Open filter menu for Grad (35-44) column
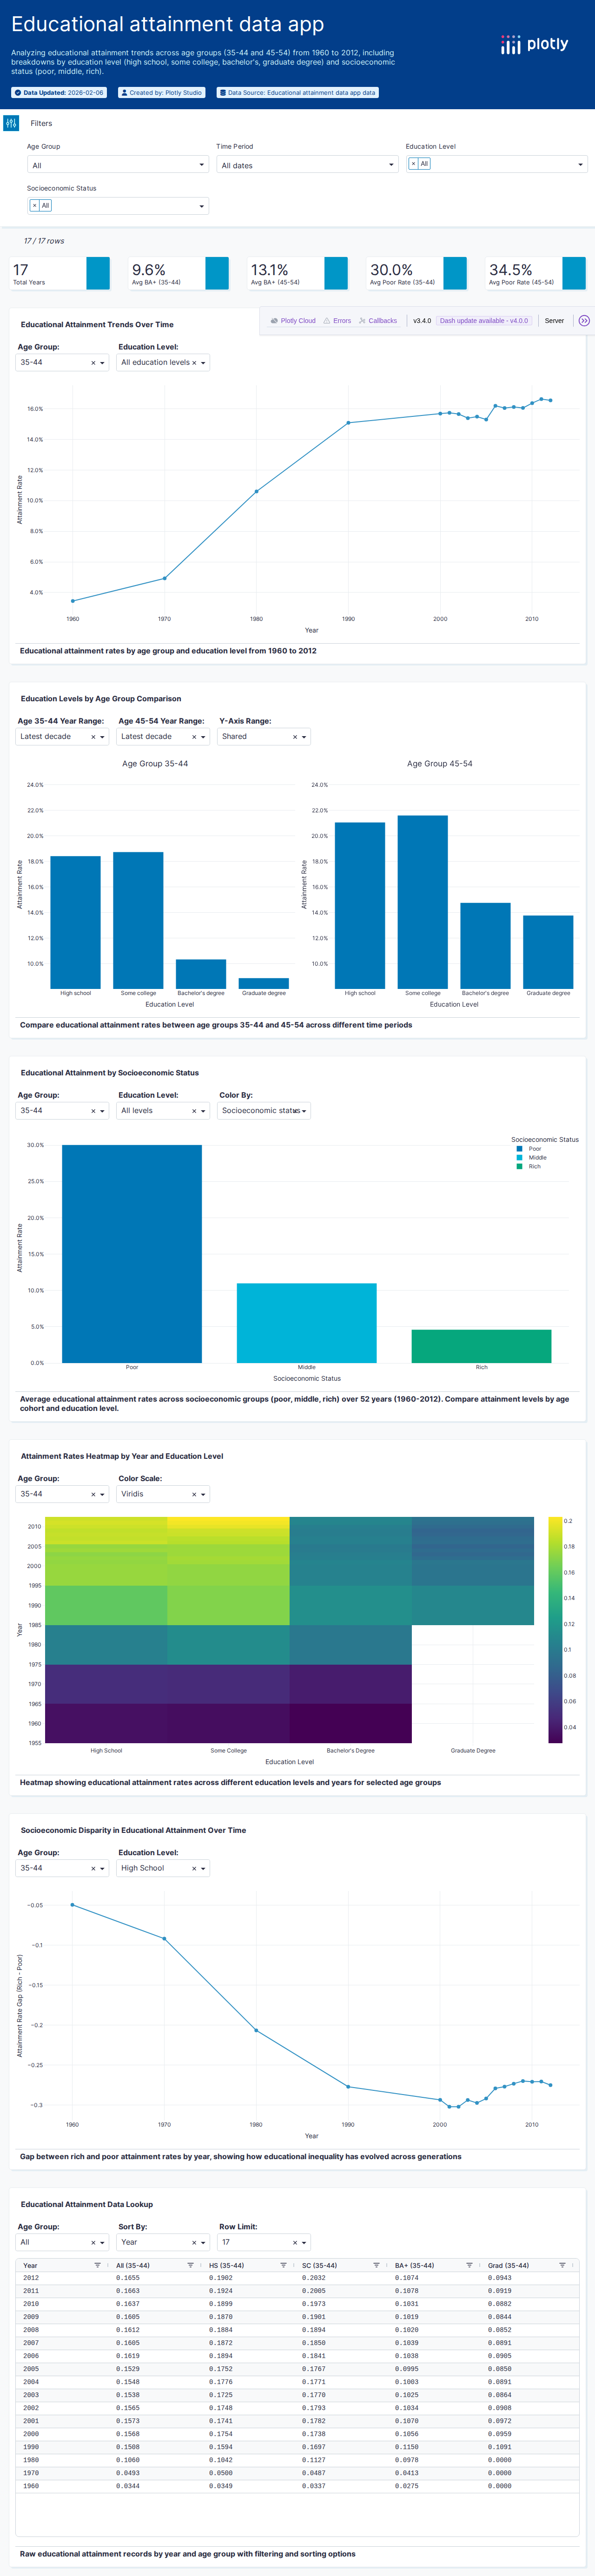The width and height of the screenshot is (595, 2576). (x=562, y=2265)
